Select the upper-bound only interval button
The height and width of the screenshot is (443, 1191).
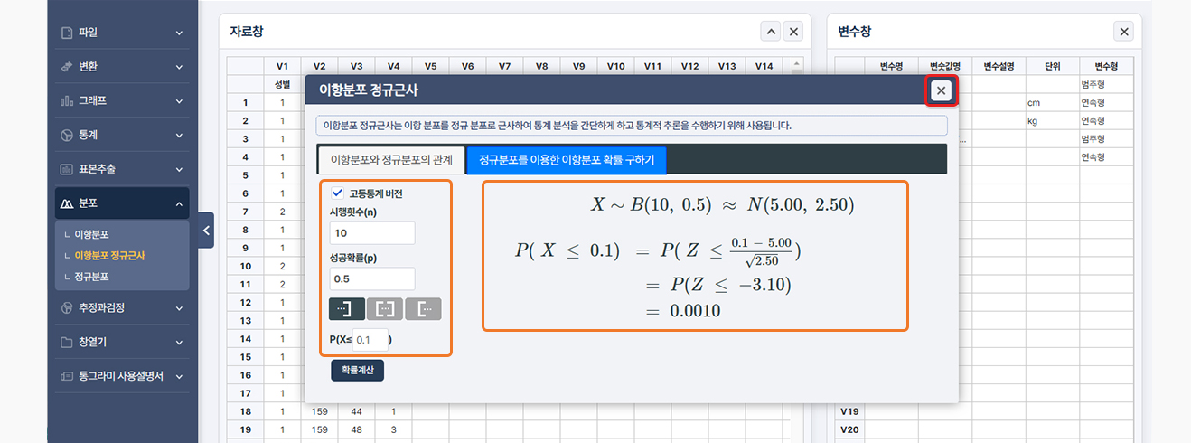pos(347,309)
